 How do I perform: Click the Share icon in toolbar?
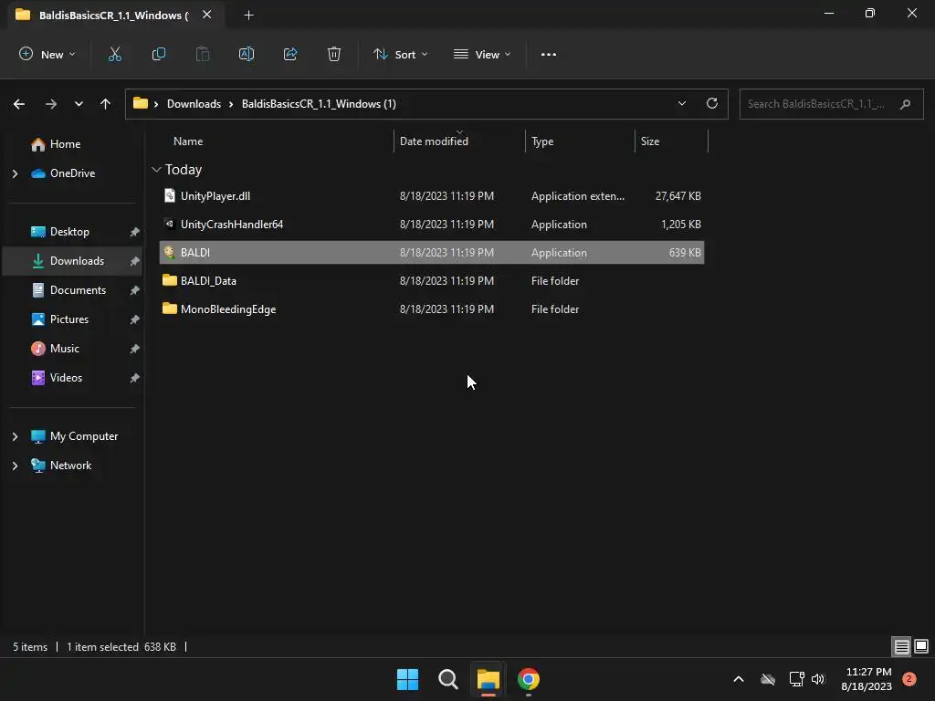tap(290, 54)
